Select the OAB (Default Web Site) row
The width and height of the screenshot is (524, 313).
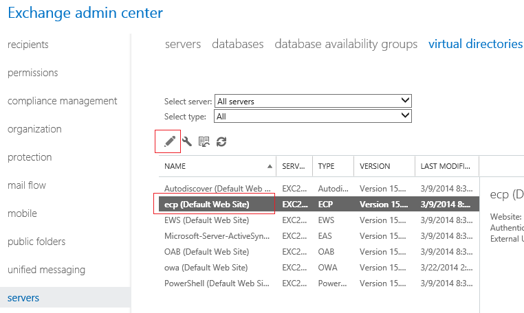[x=319, y=252]
